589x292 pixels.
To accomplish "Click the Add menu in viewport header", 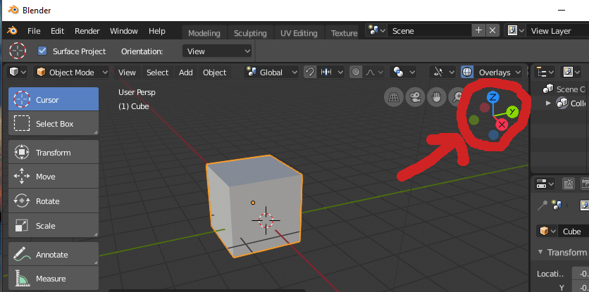I will (x=185, y=72).
